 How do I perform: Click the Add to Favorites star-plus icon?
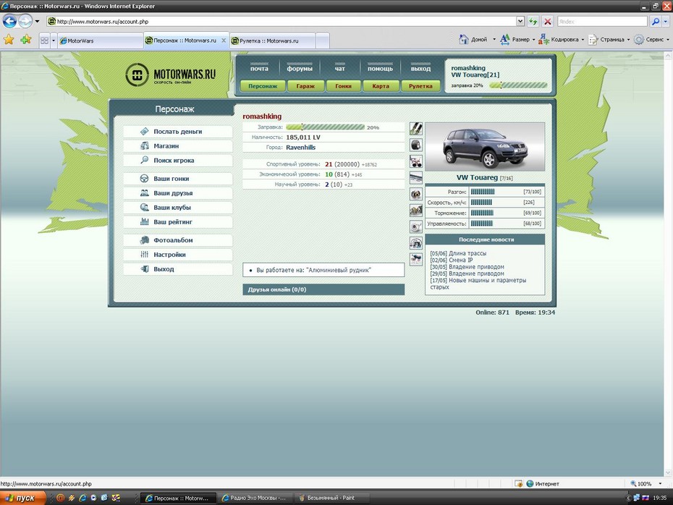pos(26,40)
